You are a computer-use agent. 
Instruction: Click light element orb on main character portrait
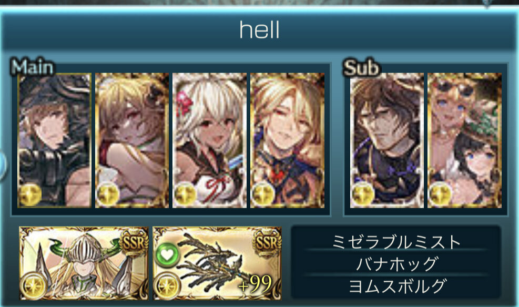pyautogui.click(x=30, y=195)
